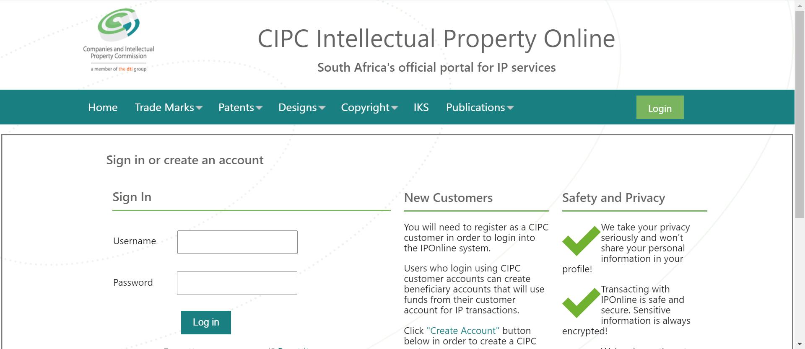The width and height of the screenshot is (805, 349).
Task: Click the page vertical scrollbar thumb
Action: pyautogui.click(x=800, y=114)
